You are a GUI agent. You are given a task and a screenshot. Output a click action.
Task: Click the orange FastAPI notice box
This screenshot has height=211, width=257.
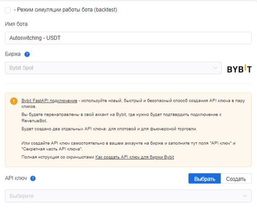coord(128,130)
